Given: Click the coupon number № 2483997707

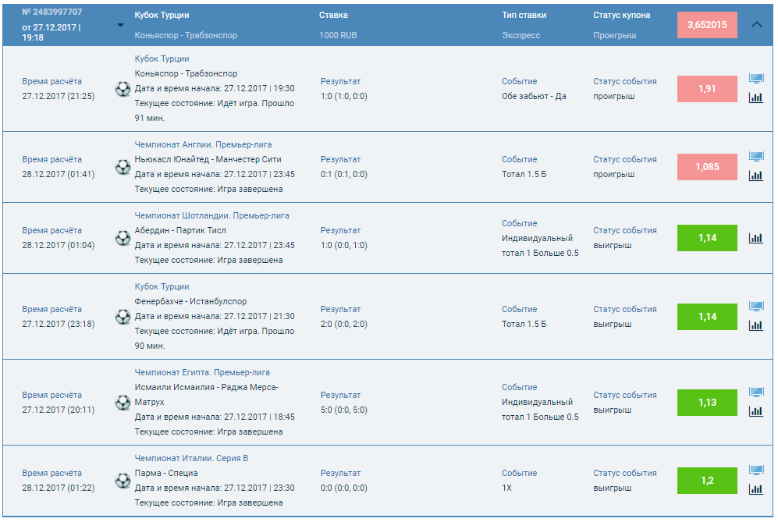Looking at the screenshot, I should 52,12.
